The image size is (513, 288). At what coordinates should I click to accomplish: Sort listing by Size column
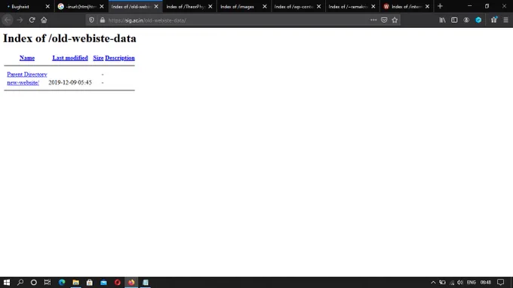pos(98,58)
